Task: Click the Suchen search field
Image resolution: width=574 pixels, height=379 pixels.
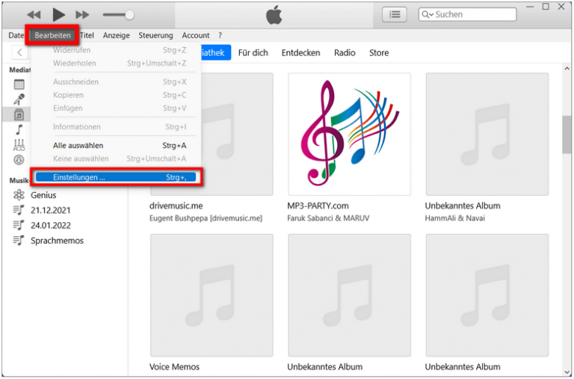Action: [467, 15]
